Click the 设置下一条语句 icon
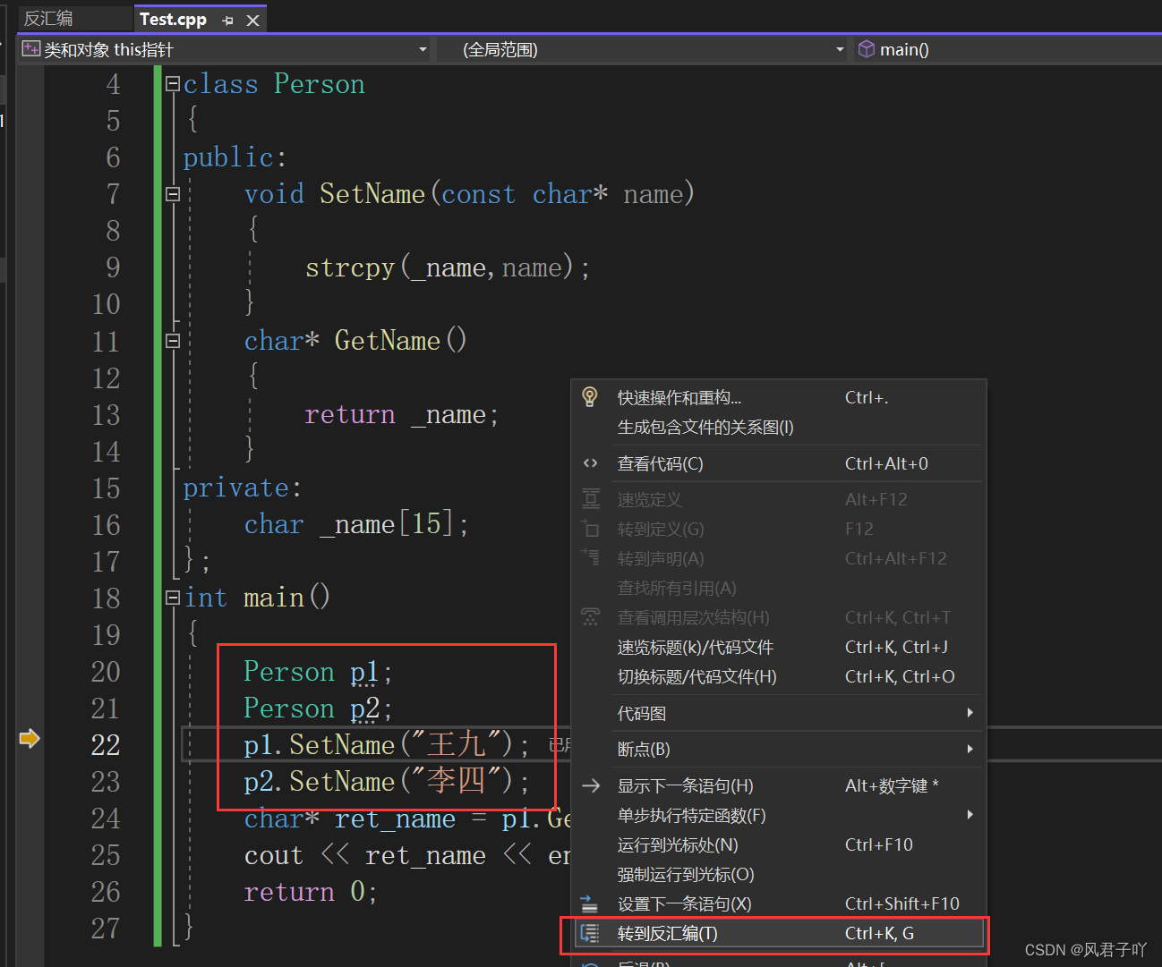Viewport: 1162px width, 967px height. tap(589, 903)
